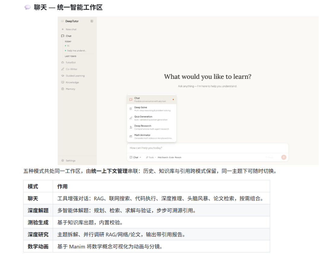The height and width of the screenshot is (256, 326).
Task: Expand the Tools dropdown
Action: point(151,157)
